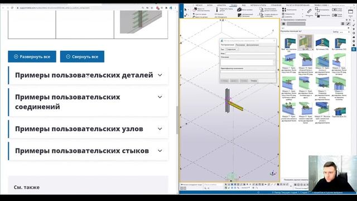357x201 pixels.
Task: Open the АРМАТУРА ribbon tab
Action: (x=221, y=5)
